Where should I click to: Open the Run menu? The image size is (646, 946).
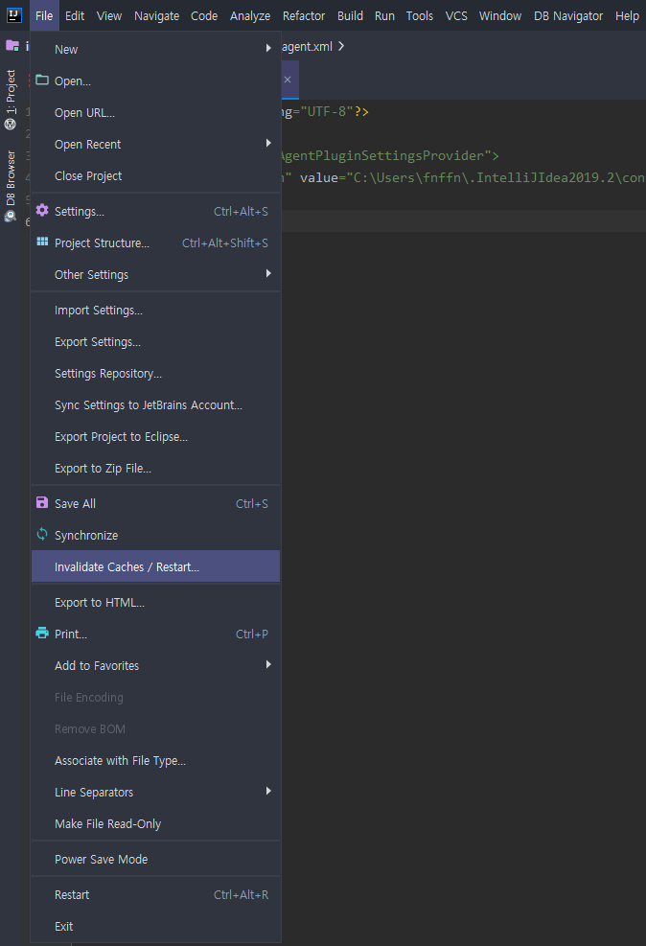tap(385, 15)
